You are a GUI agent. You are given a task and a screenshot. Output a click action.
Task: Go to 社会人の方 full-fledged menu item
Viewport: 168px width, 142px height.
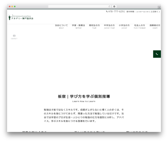pos(139,27)
